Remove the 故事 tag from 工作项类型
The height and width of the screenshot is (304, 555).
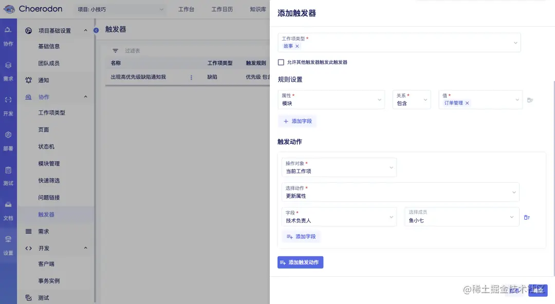click(297, 46)
